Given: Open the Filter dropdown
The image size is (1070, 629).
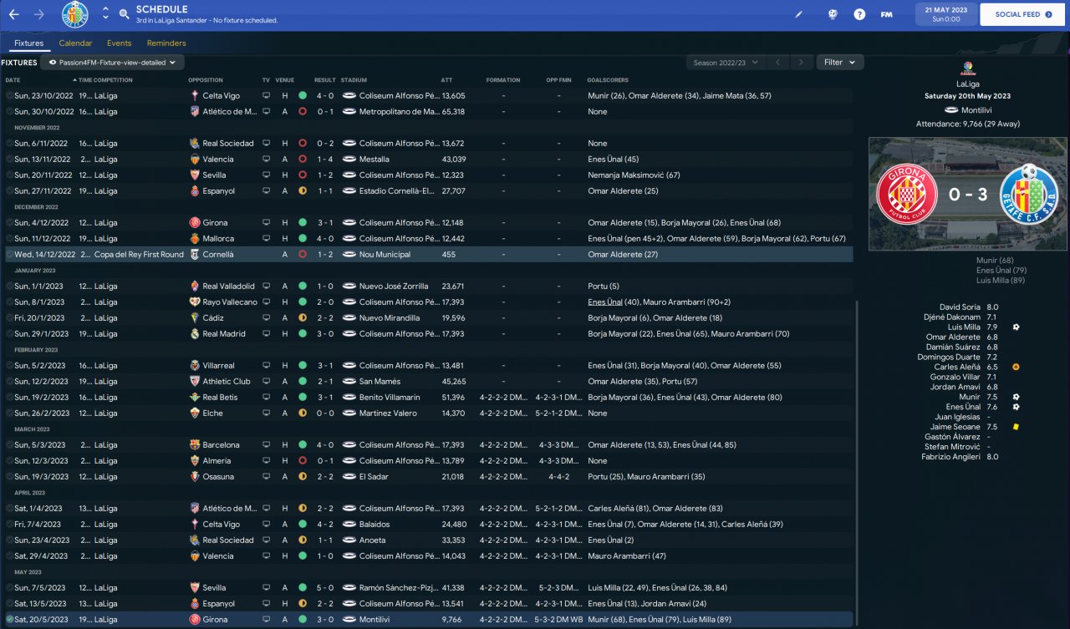Looking at the screenshot, I should pyautogui.click(x=840, y=62).
